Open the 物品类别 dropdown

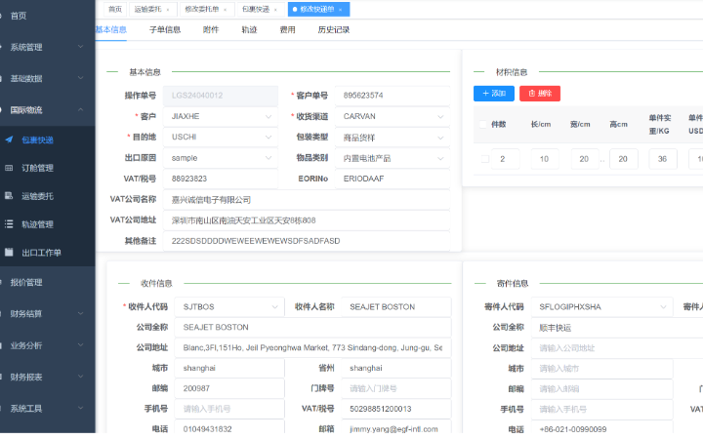pyautogui.click(x=393, y=158)
